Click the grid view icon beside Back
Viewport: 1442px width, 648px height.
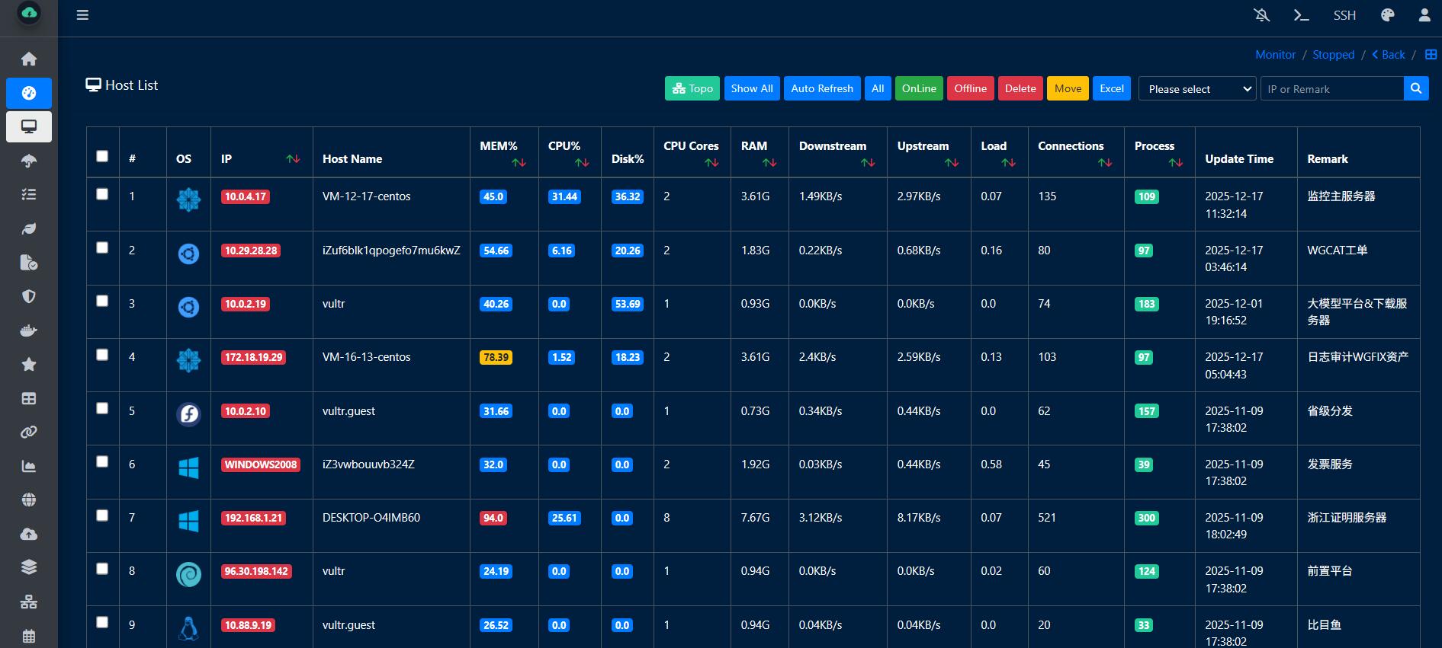[1431, 54]
